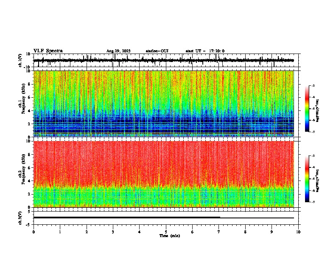Select the "Aug.29, 2023" date text
This screenshot has width=336, height=260.
(118, 51)
